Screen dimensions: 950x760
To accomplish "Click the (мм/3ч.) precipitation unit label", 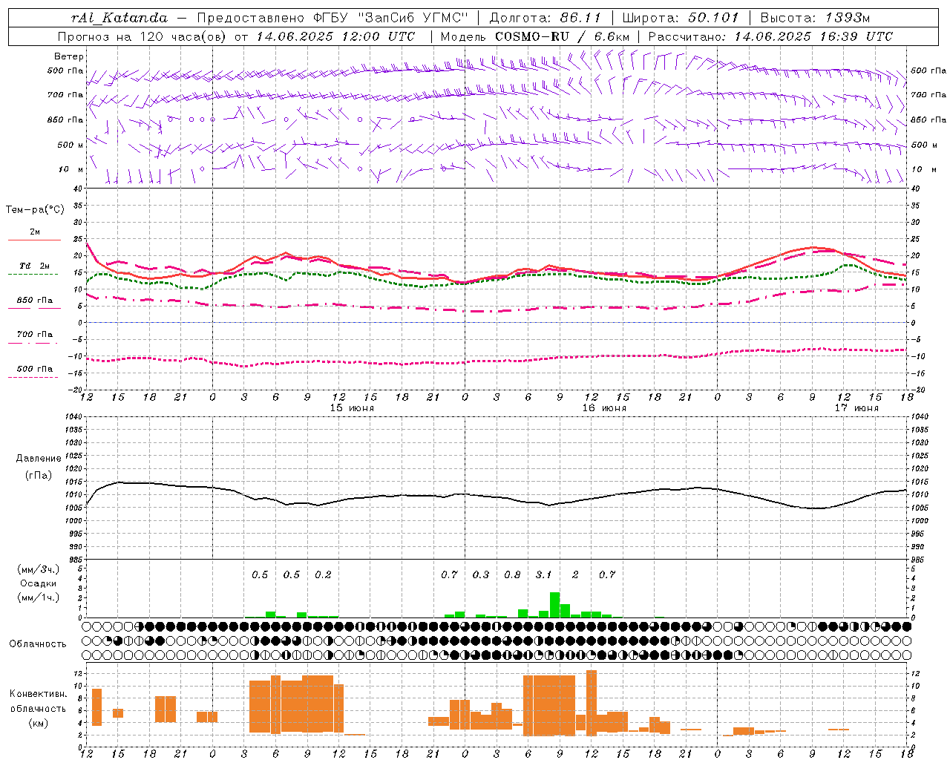I will pos(39,569).
